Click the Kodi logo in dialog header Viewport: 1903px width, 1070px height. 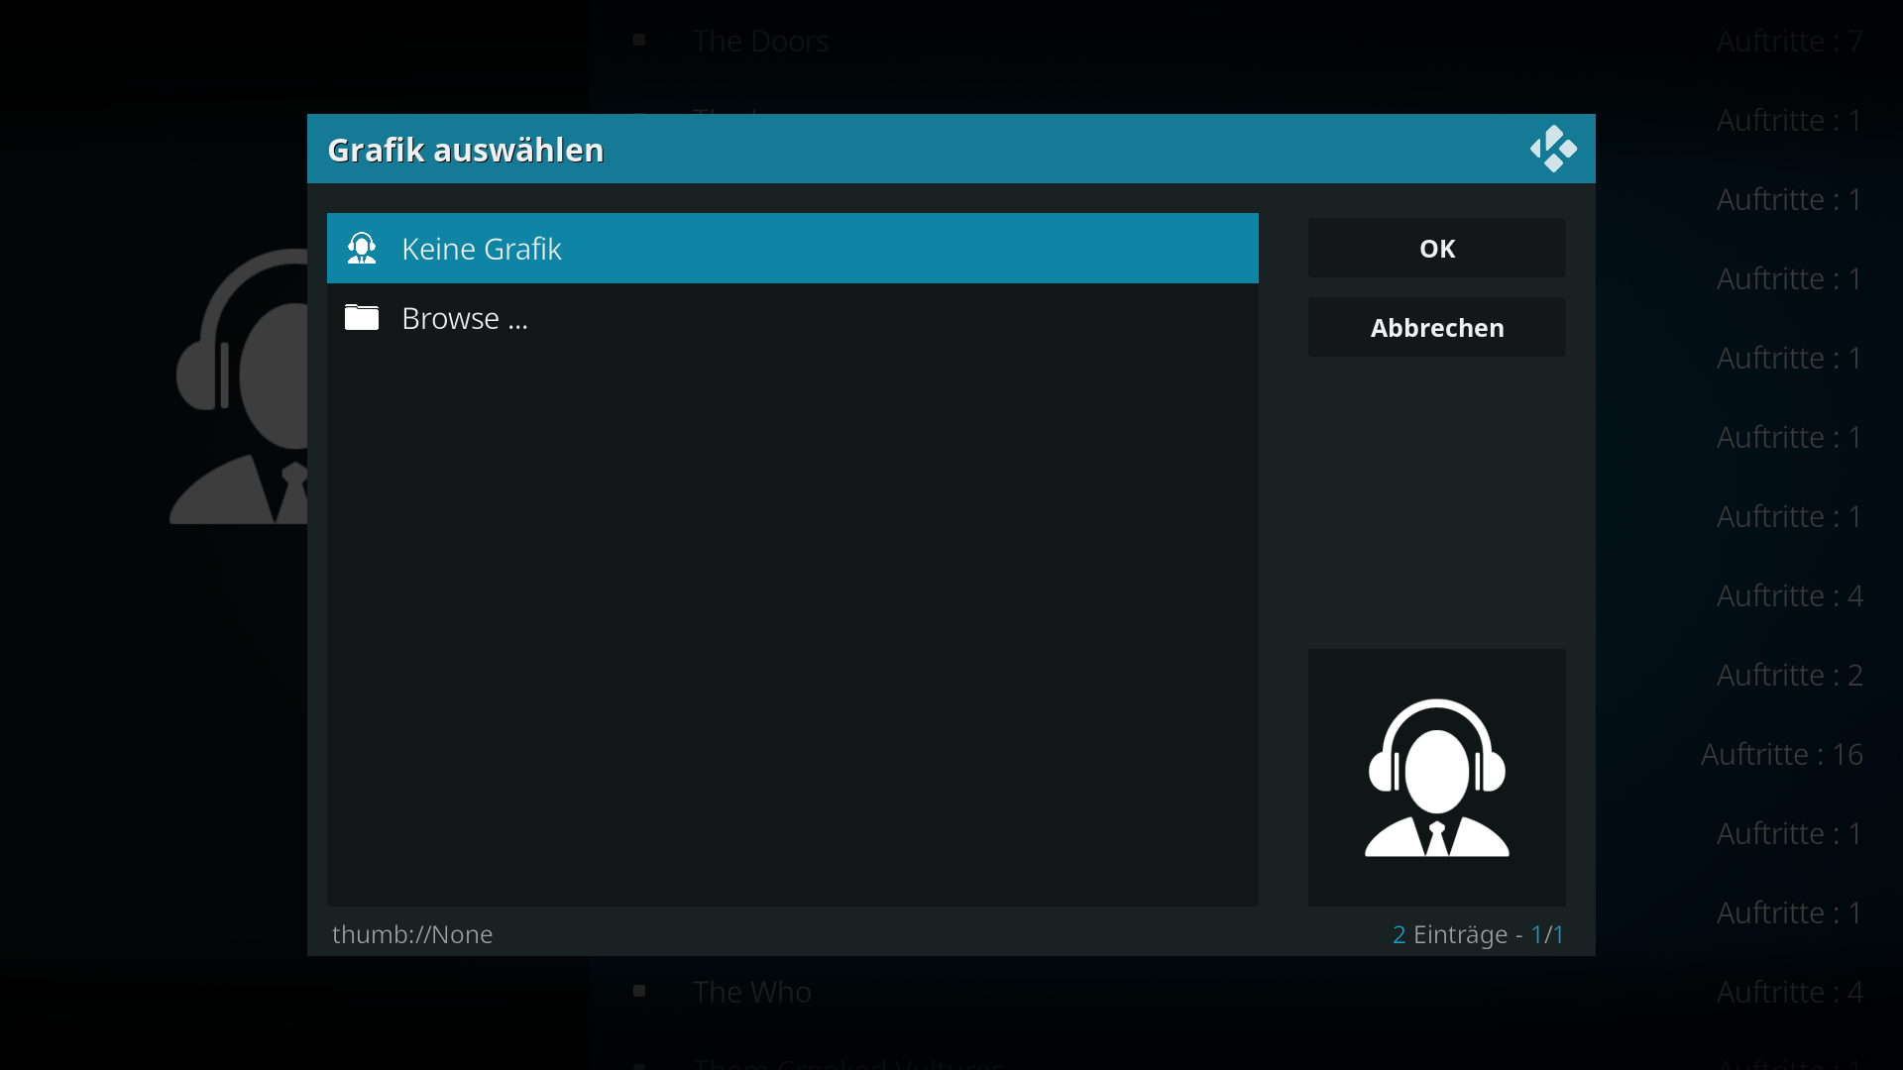click(1553, 149)
